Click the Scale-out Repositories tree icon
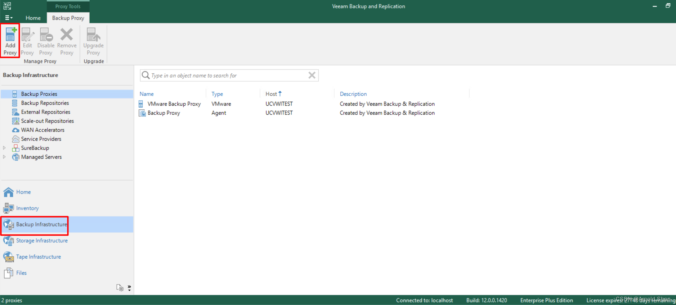 [15, 121]
